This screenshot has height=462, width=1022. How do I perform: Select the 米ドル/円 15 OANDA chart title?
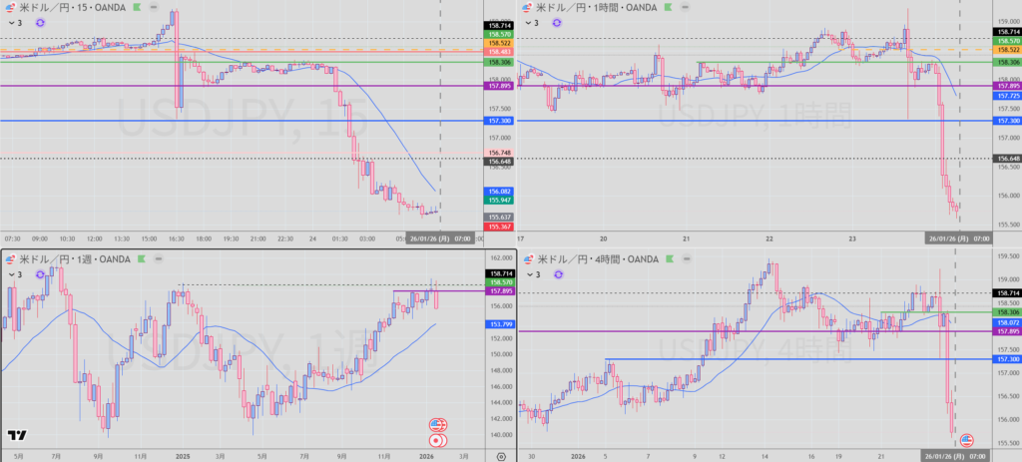pos(70,7)
